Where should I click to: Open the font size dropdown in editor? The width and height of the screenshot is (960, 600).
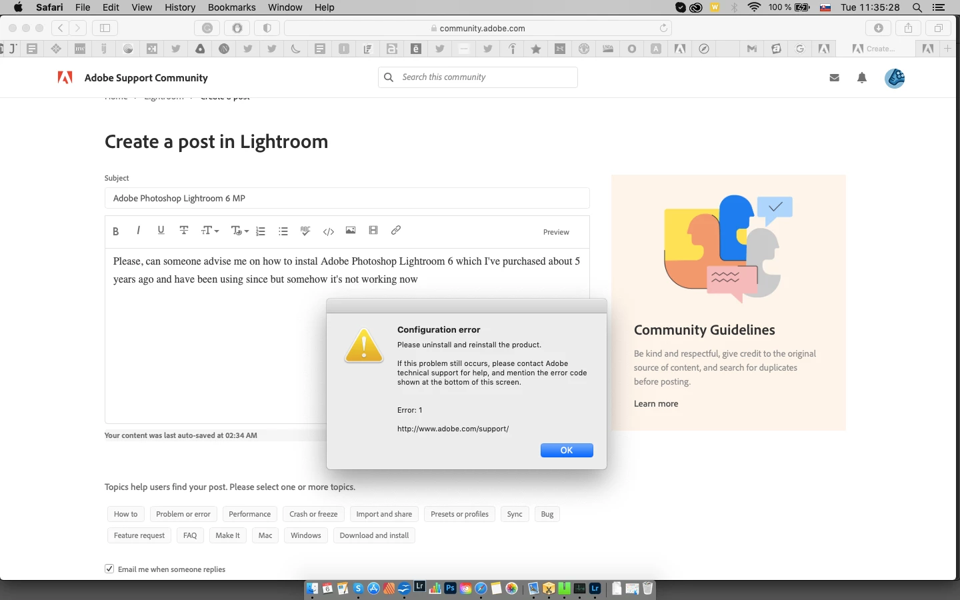pyautogui.click(x=210, y=231)
